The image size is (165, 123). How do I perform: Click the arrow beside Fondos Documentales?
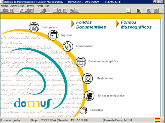point(73,23)
